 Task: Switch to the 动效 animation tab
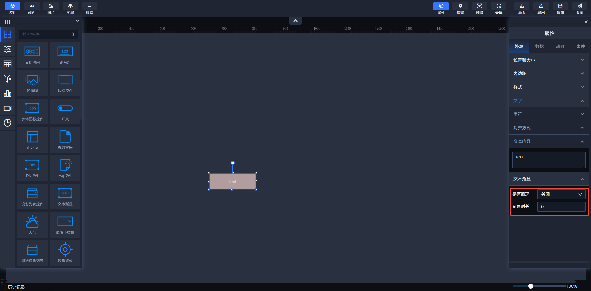(560, 46)
